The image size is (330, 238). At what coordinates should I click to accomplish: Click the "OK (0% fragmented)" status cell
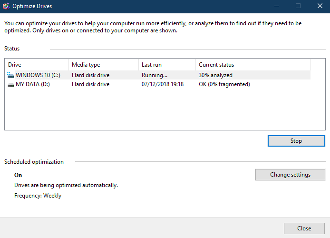(224, 85)
